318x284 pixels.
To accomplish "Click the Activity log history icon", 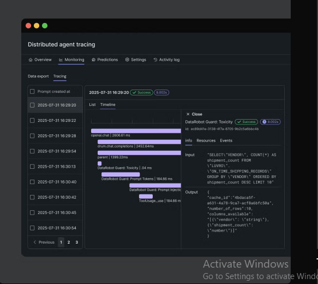I will coord(155,60).
